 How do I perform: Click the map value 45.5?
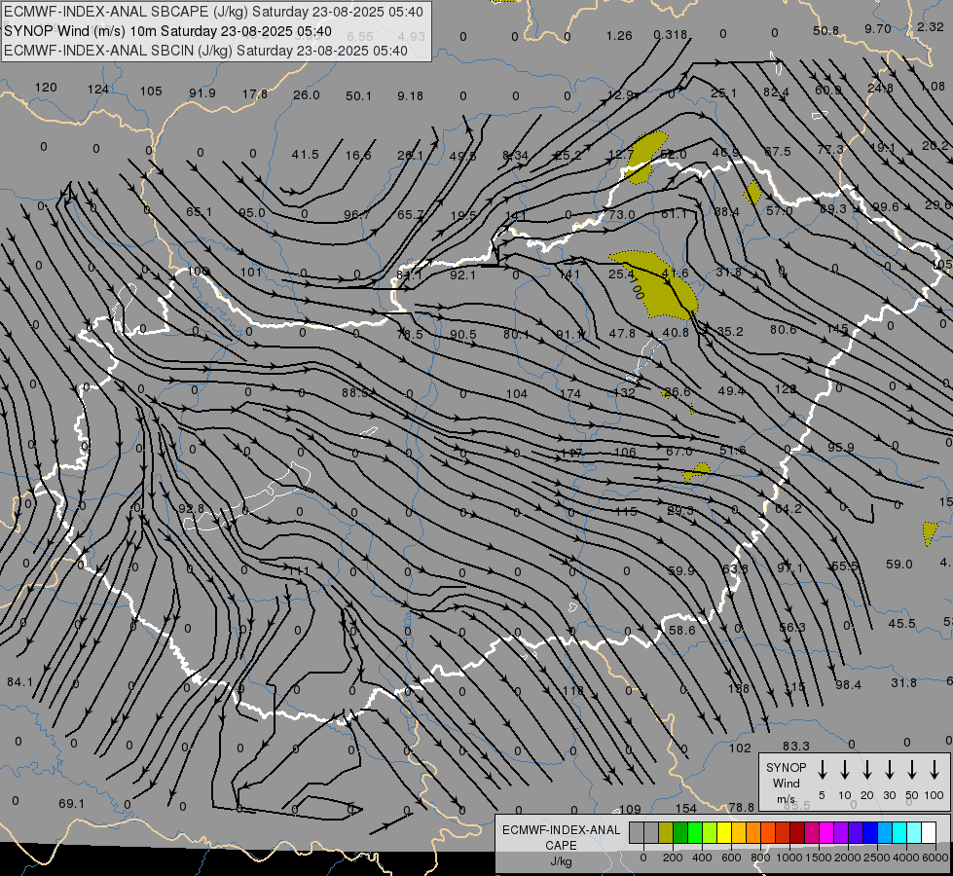tap(901, 624)
